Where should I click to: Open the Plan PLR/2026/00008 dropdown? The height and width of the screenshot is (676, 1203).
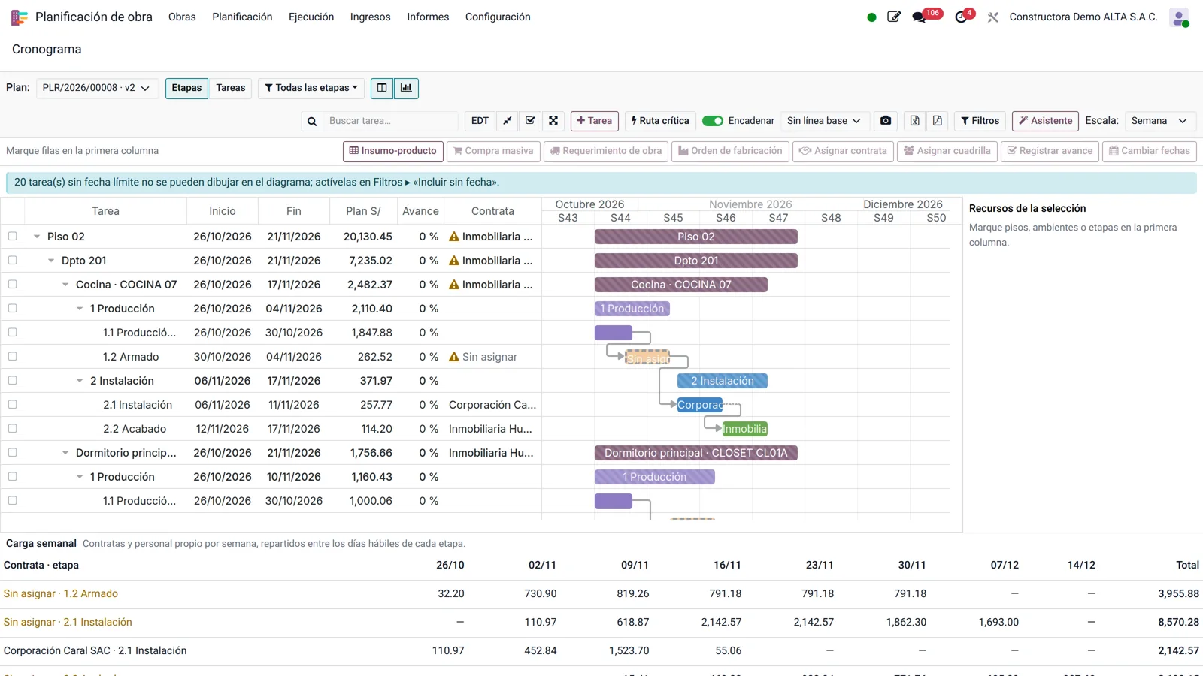97,88
